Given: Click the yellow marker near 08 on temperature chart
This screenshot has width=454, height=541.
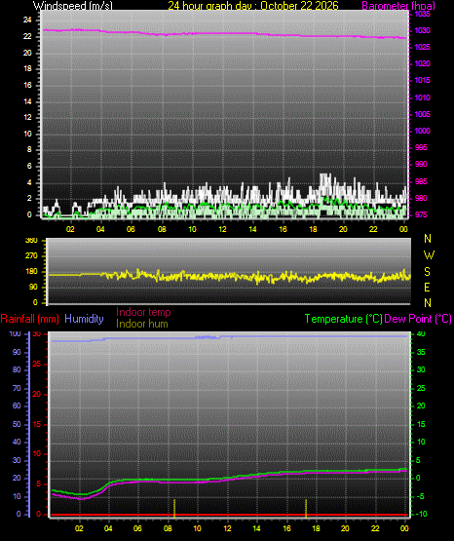Looking at the screenshot, I should point(174,508).
